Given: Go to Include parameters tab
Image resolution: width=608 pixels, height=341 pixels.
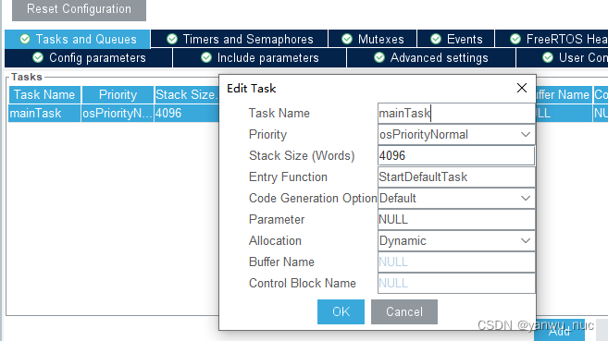Looking at the screenshot, I should 259,58.
